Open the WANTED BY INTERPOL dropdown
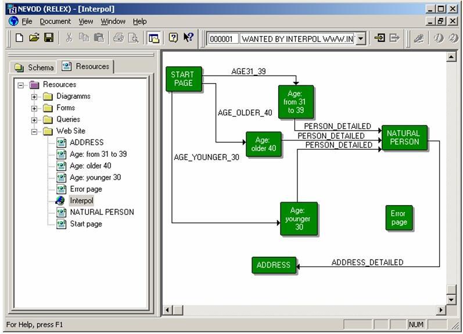This screenshot has width=463, height=334. (361, 39)
